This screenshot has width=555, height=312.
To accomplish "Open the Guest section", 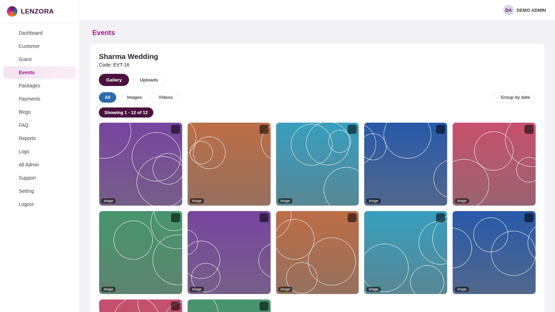I will (x=40, y=59).
